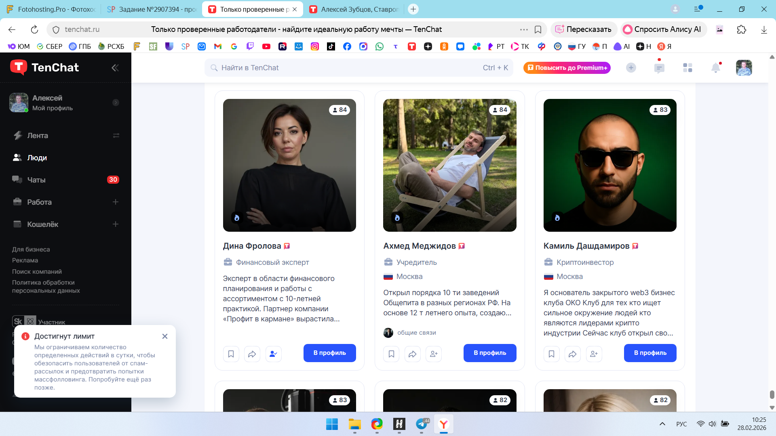This screenshot has width=776, height=436.
Task: Toggle add-contact on Ахмед Меджидов's card
Action: [x=434, y=354]
